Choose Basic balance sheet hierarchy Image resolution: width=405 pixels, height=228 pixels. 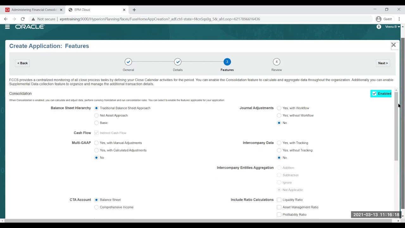pyautogui.click(x=97, y=123)
